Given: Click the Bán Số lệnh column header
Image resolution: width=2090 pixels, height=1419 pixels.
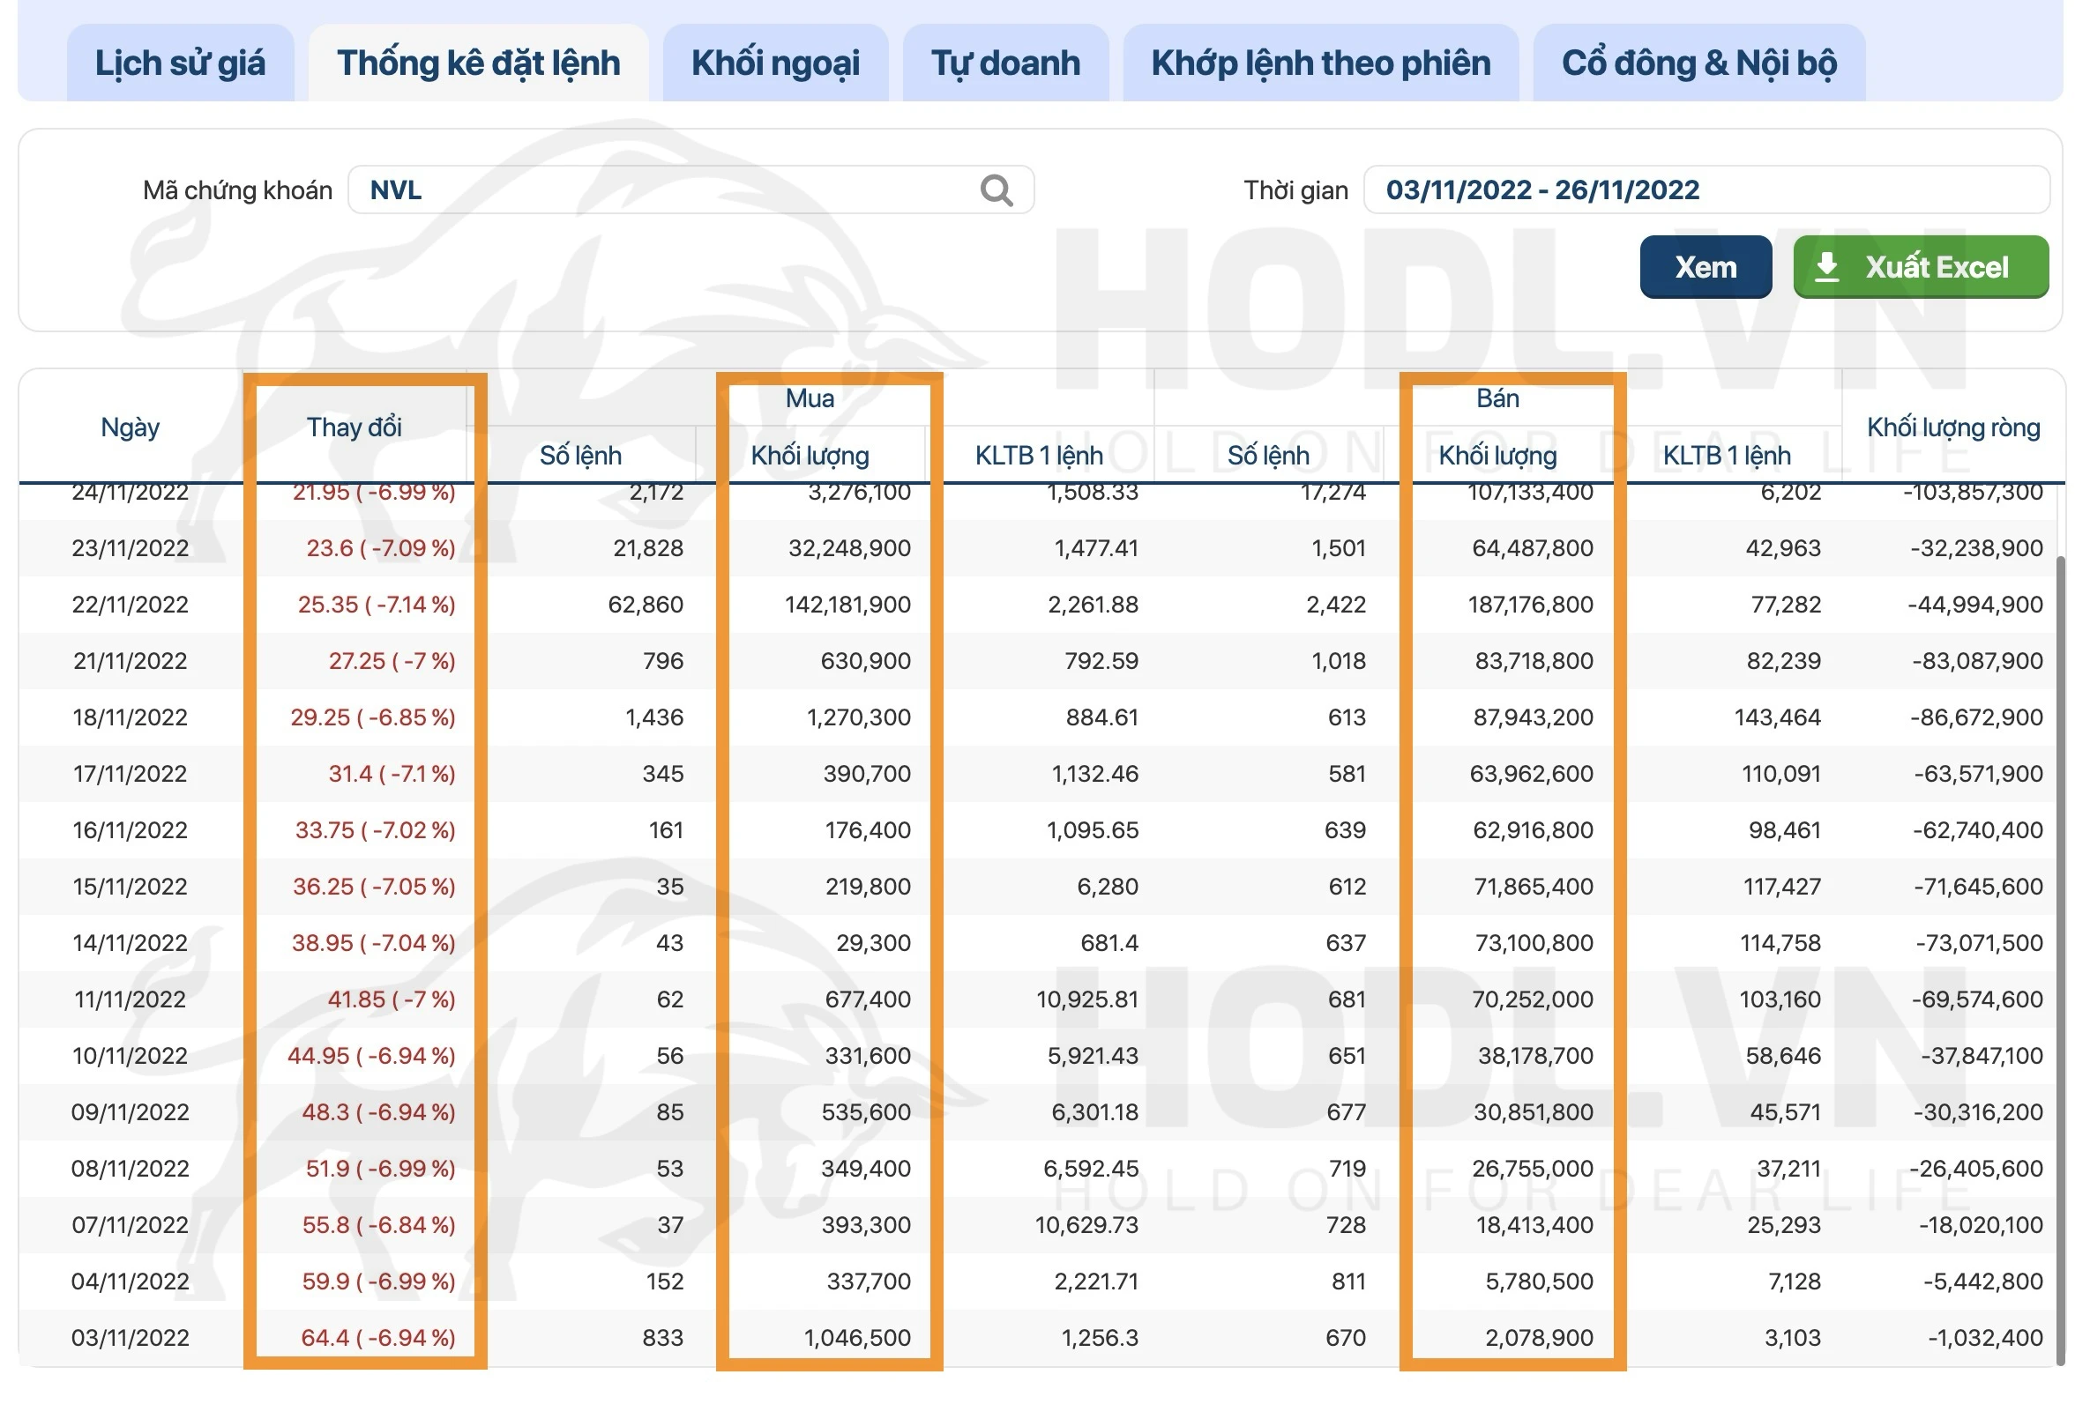Looking at the screenshot, I should 1268,456.
